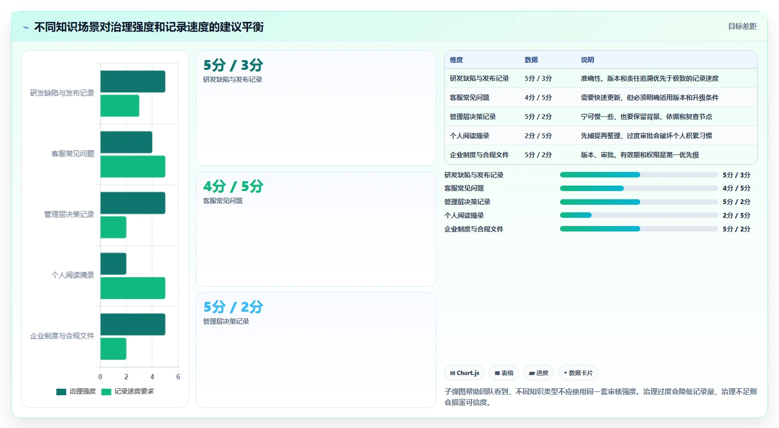
Task: Click the 管理层决策记录 progress bar
Action: (x=639, y=202)
